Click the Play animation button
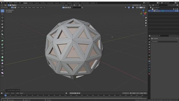Screen dimensions: 179x101 [76, 93]
